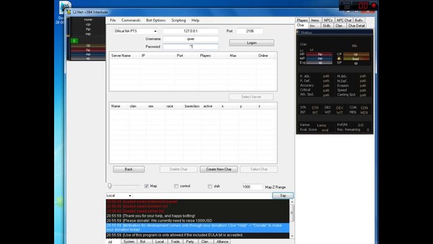Click the Select Char button

[258, 169]
